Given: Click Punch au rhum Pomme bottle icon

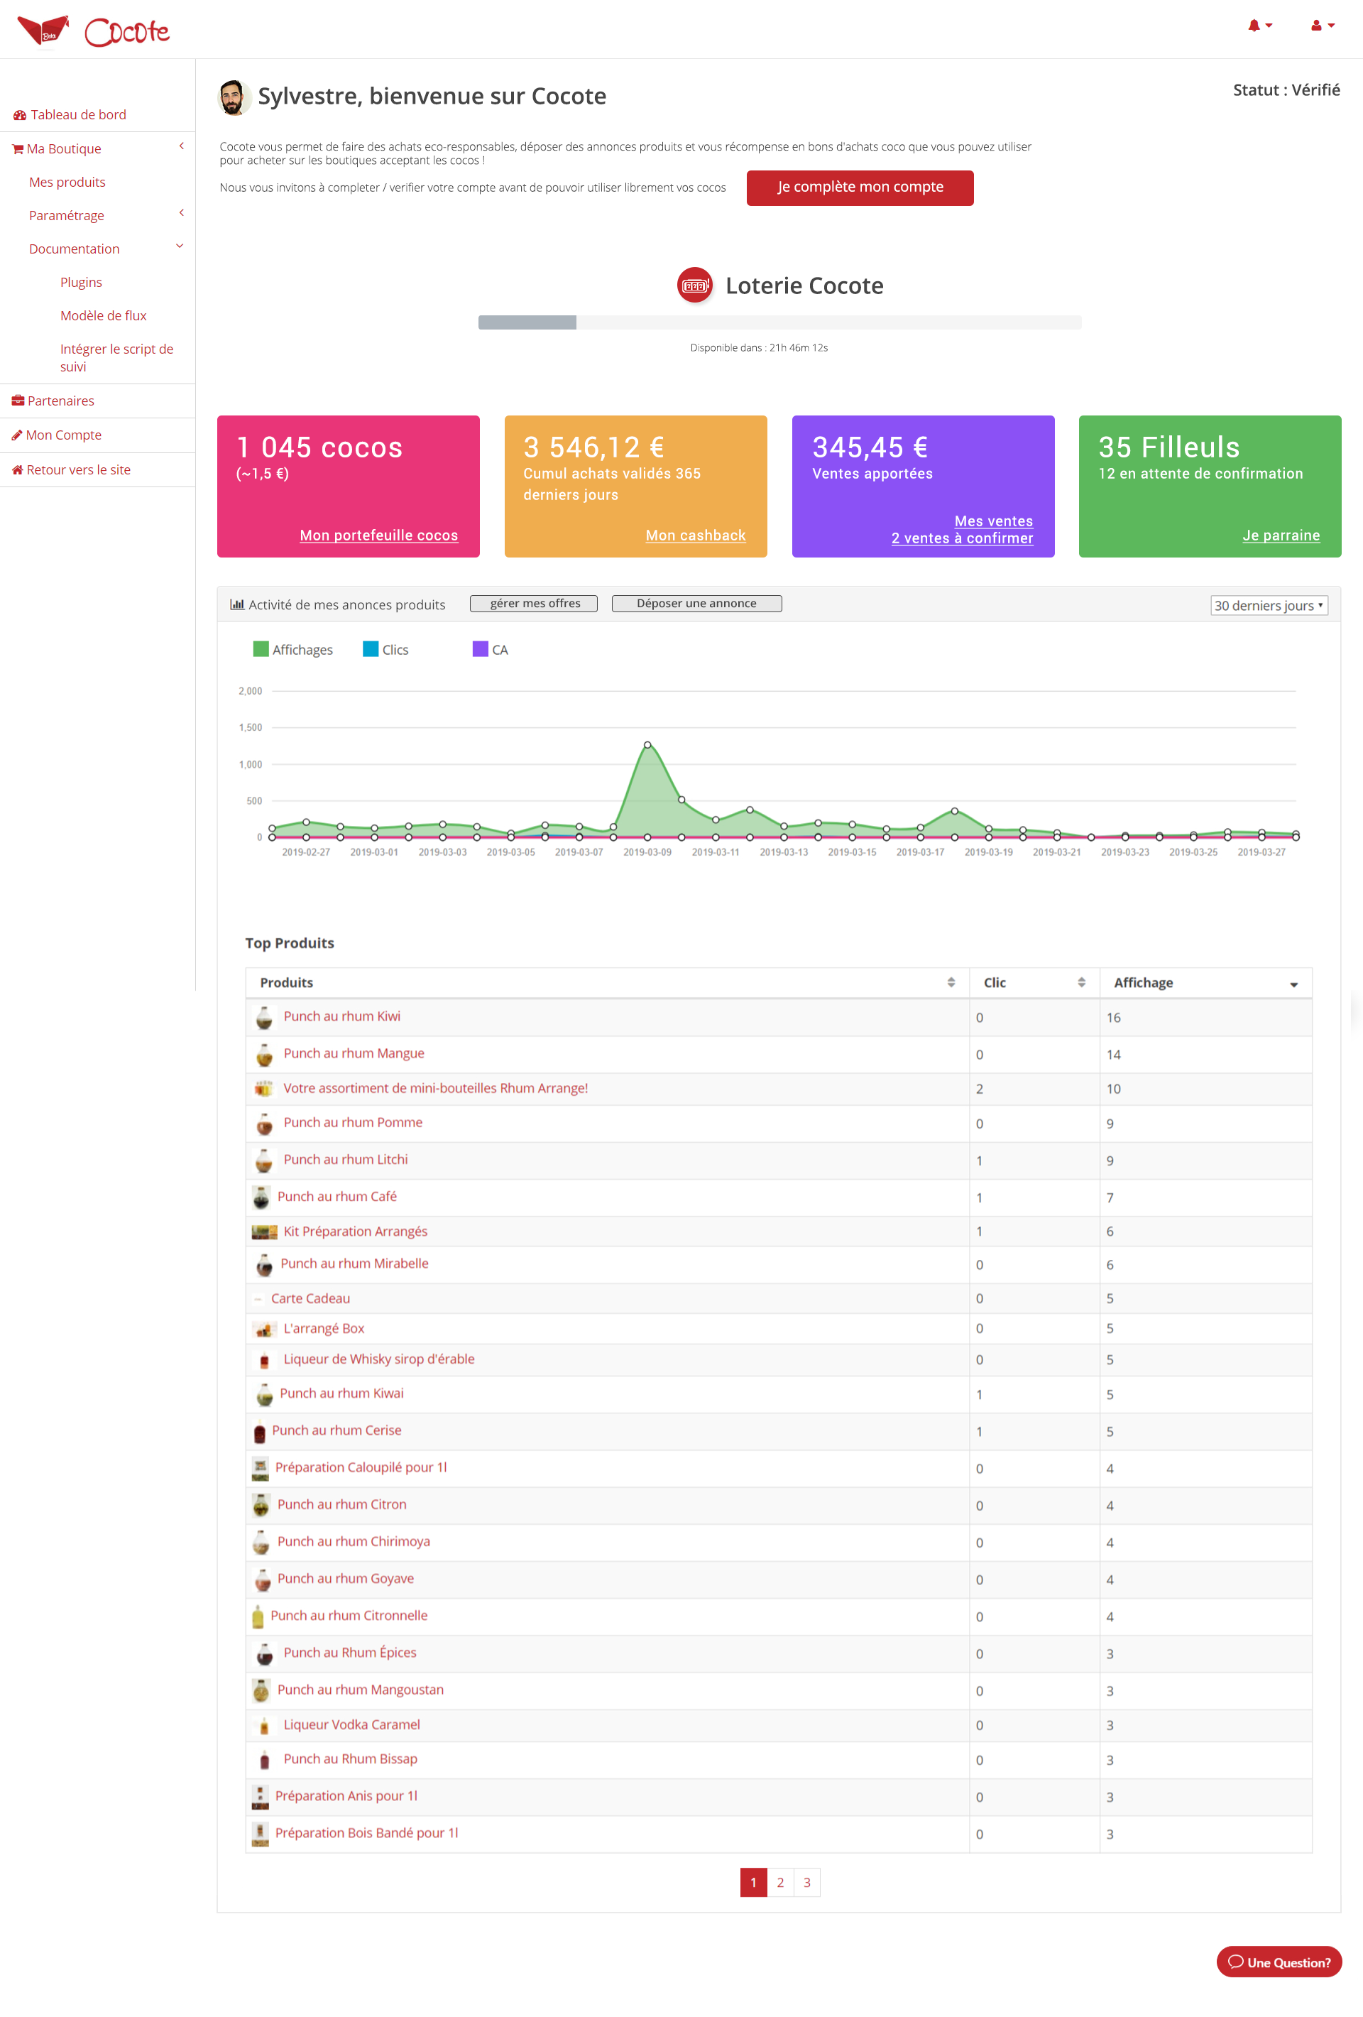Looking at the screenshot, I should click(264, 1124).
